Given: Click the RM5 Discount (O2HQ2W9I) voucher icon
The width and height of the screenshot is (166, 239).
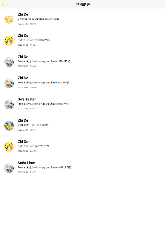Looking at the screenshot, I should tap(9, 41).
